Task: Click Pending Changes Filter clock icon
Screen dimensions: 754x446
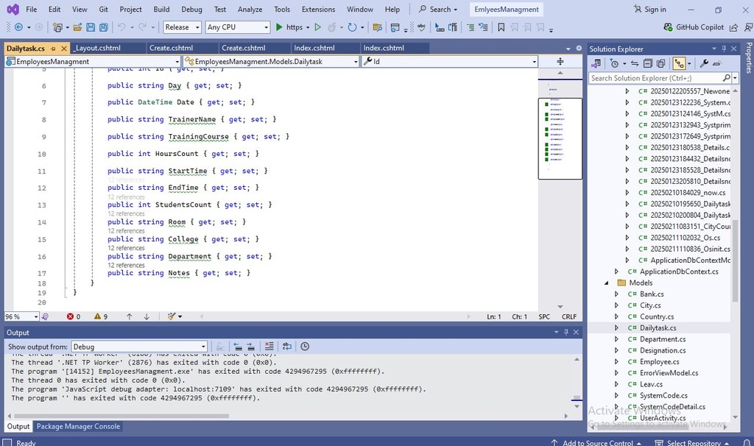Action: click(614, 63)
